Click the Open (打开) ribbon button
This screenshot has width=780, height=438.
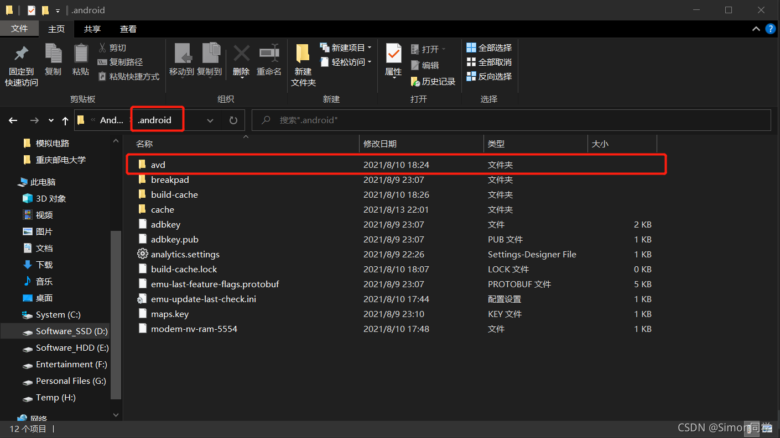coord(429,49)
